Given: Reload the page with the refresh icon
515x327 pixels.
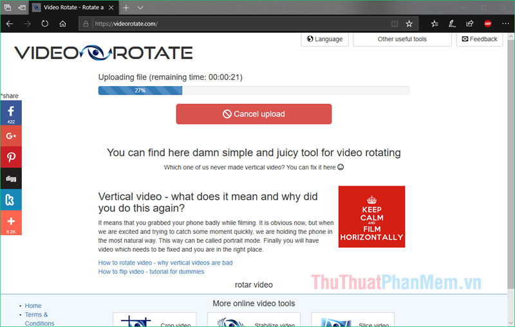Looking at the screenshot, I should click(x=45, y=24).
